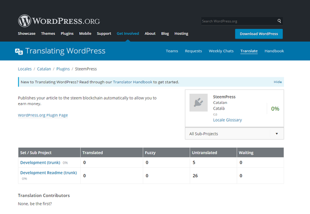Open the Showcase menu item

[27, 33]
